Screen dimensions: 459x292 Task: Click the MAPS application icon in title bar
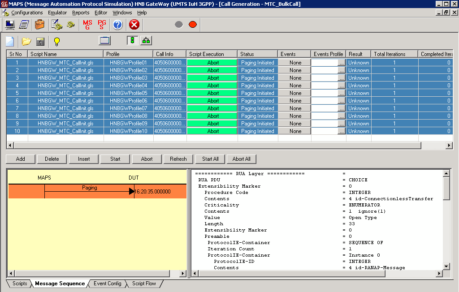coord(4,4)
